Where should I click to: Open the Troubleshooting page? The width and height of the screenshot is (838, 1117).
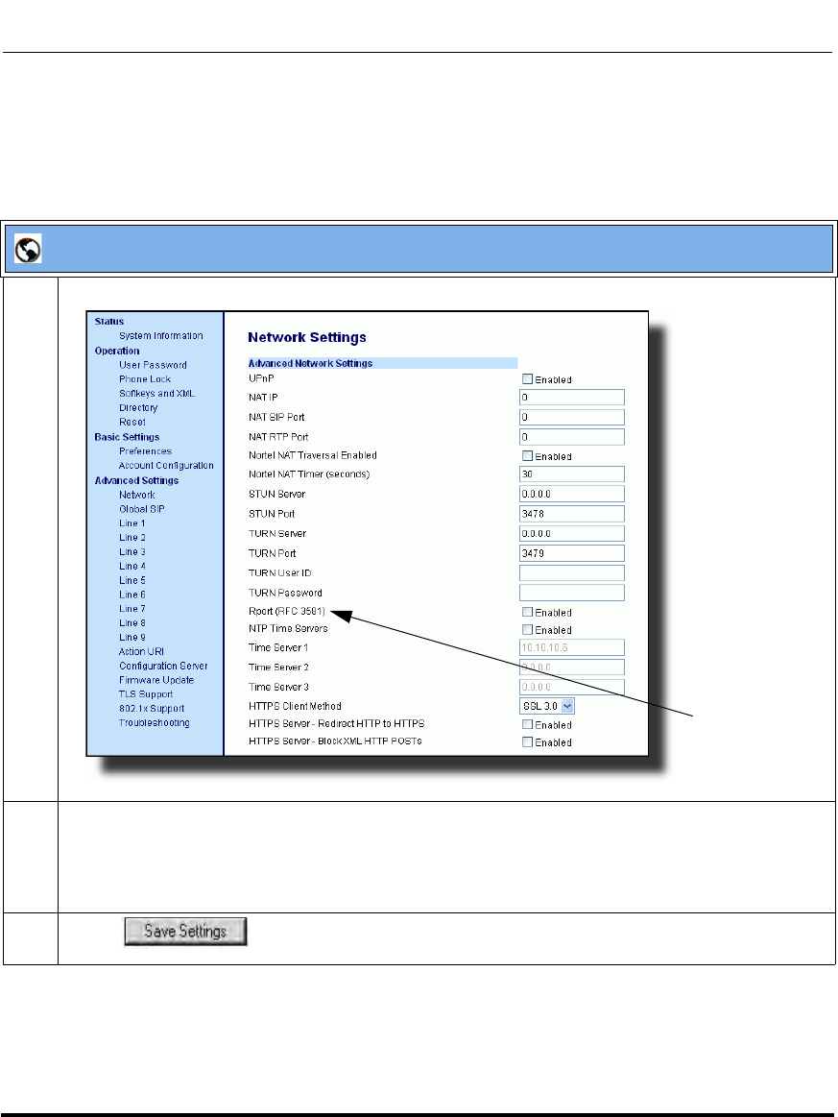coord(154,722)
